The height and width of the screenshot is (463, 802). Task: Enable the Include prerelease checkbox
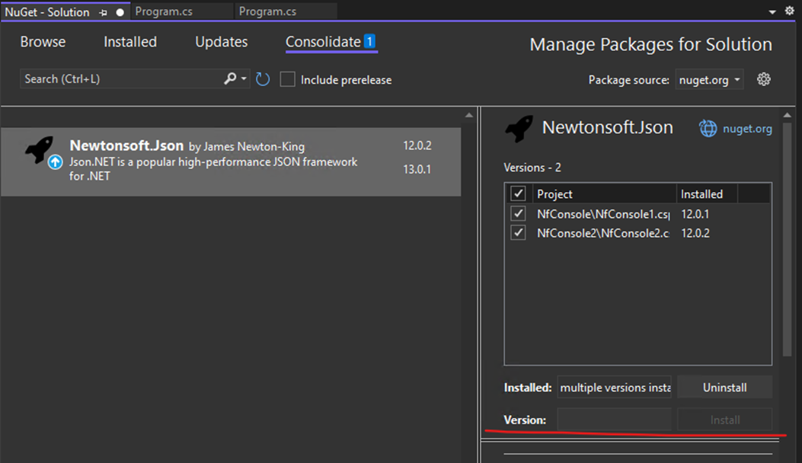[x=287, y=78]
